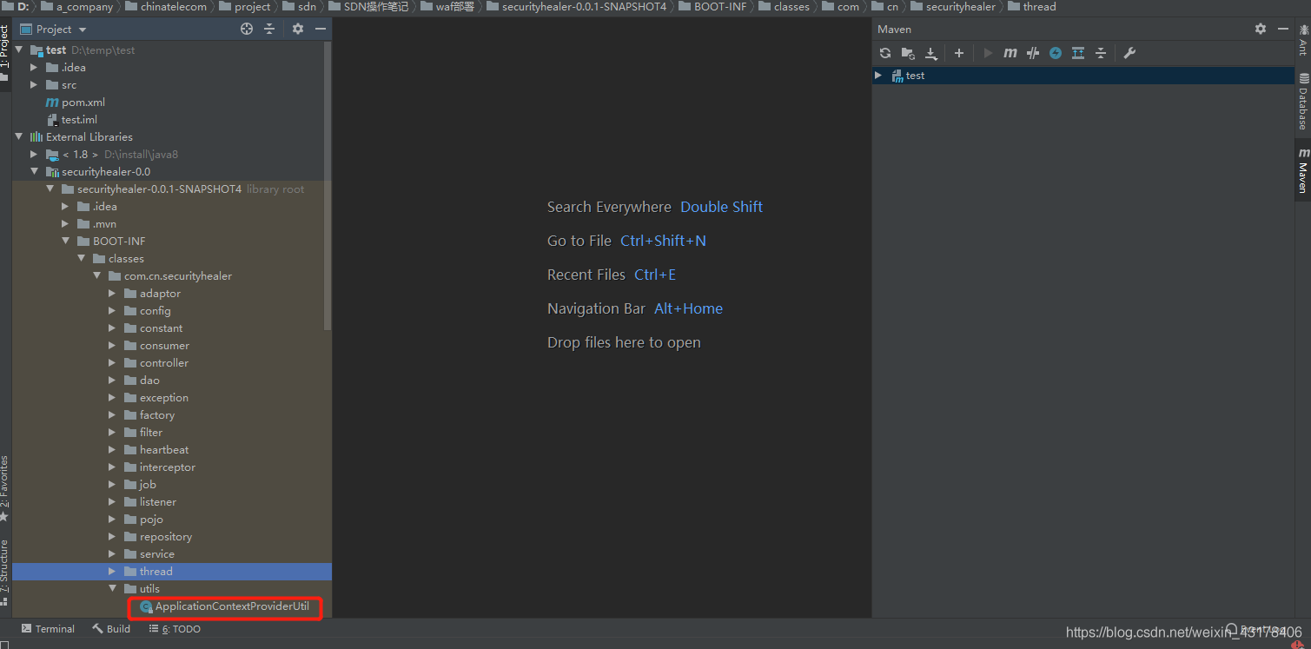1311x649 pixels.
Task: Toggle Maven Offline Mode
Action: 1033,53
